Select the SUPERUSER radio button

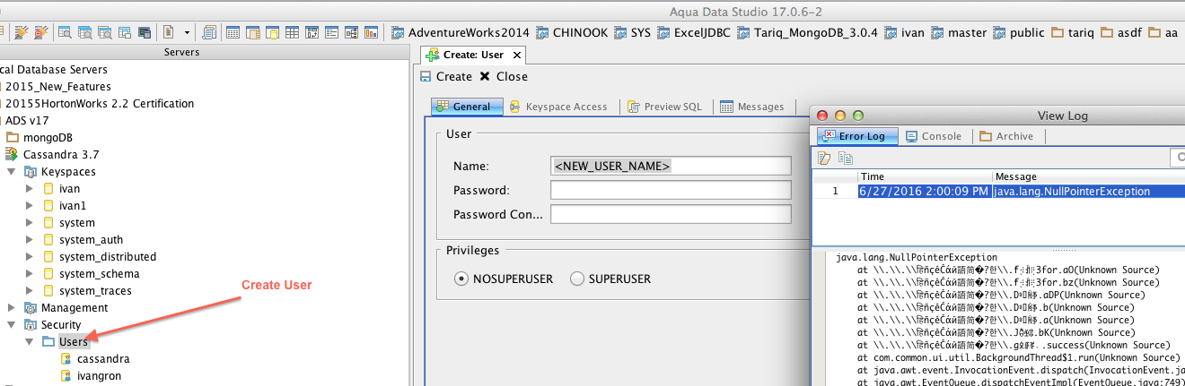coord(577,279)
